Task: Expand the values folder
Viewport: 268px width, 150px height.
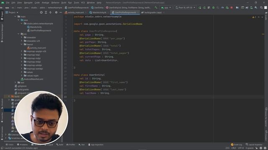Action: point(21,72)
